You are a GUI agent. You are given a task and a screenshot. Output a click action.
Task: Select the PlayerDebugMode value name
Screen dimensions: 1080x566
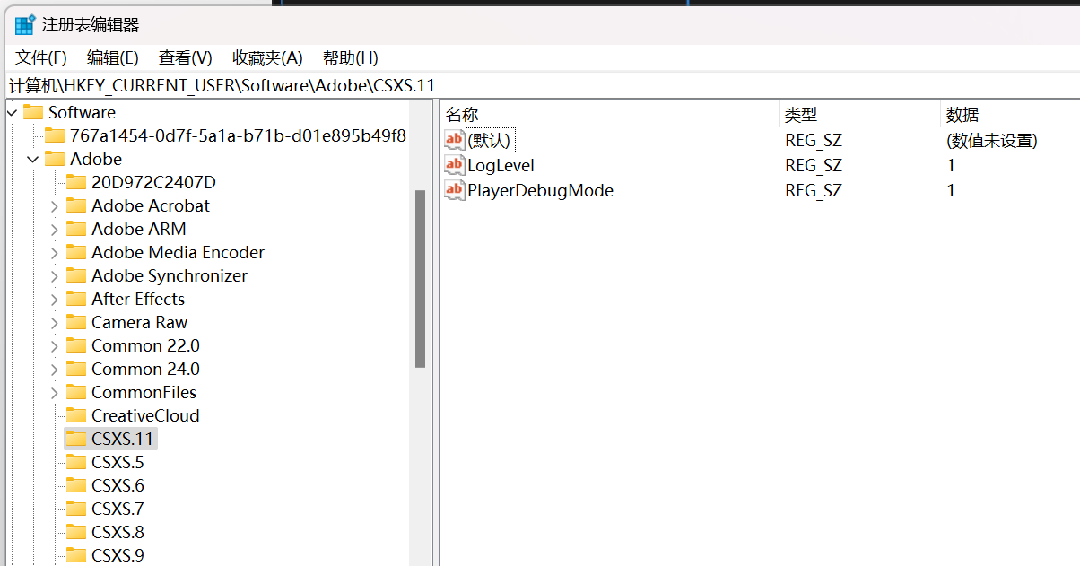[541, 190]
